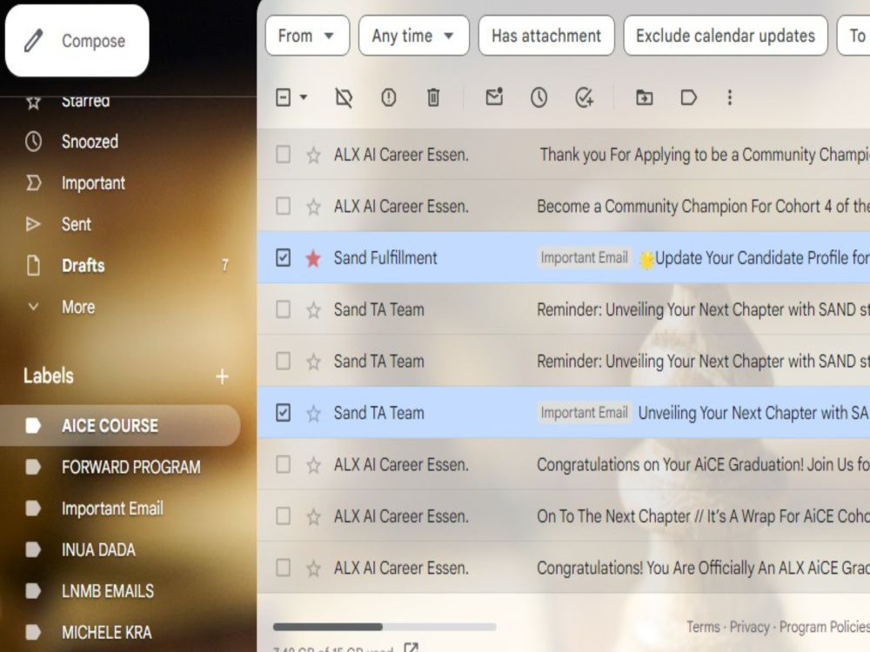This screenshot has height=652, width=870.
Task: Go to the Sent folder
Action: [x=77, y=224]
